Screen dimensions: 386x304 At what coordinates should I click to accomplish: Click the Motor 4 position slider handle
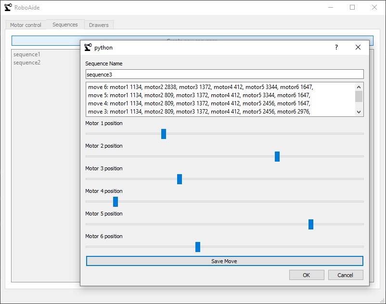coord(116,202)
